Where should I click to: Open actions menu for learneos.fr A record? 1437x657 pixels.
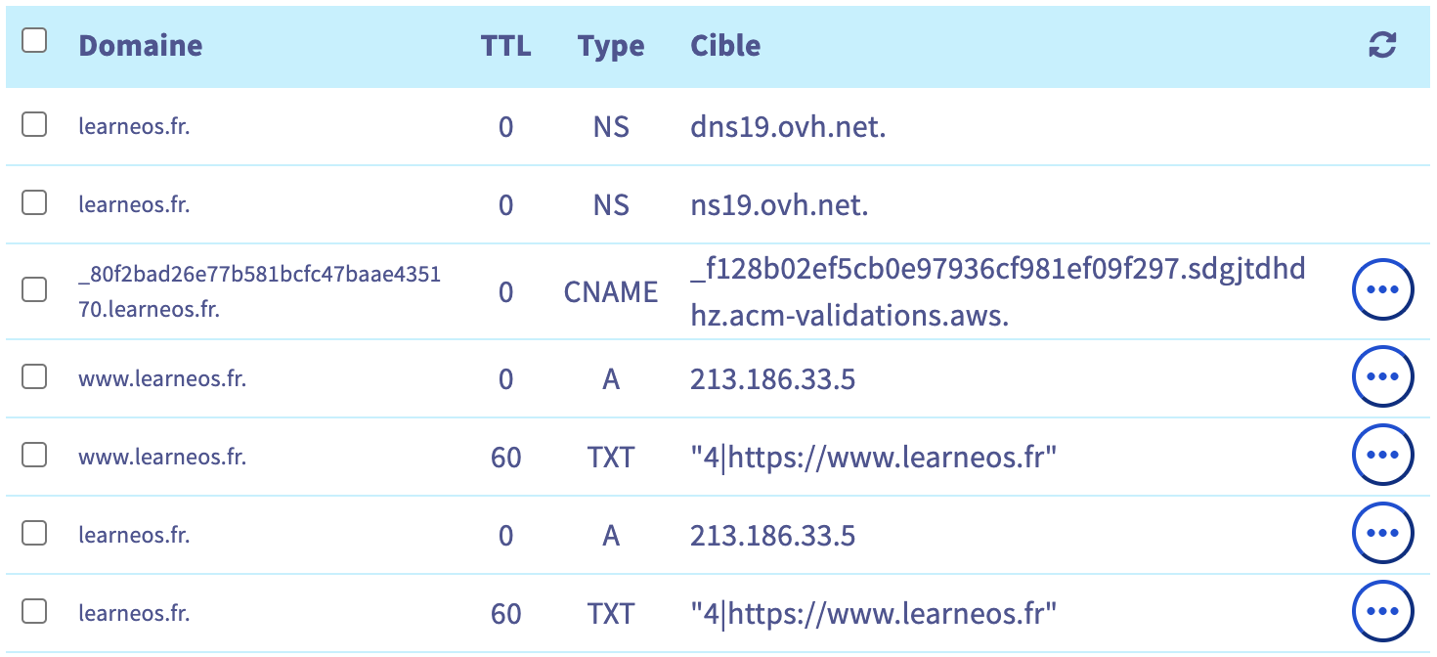click(1382, 534)
